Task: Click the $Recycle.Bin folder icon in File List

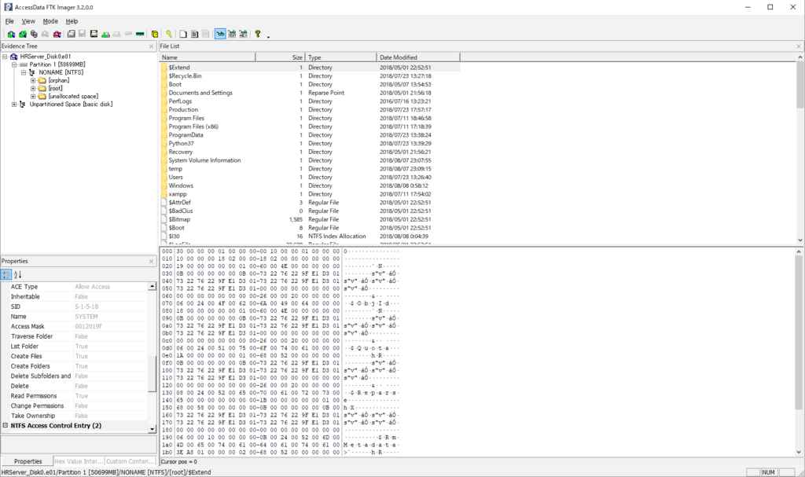Action: [x=164, y=76]
